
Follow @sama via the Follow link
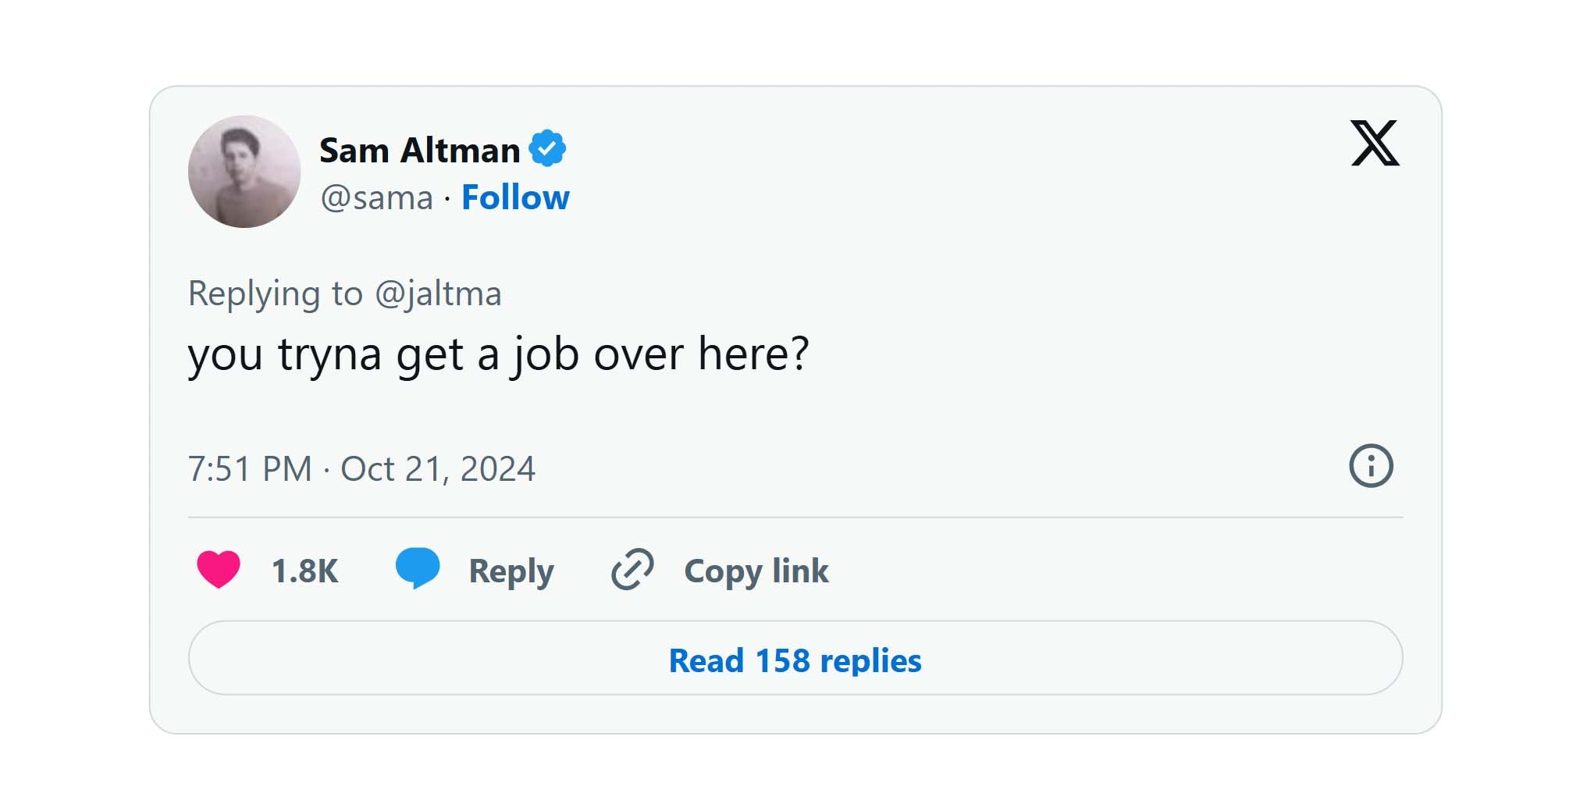(x=516, y=197)
